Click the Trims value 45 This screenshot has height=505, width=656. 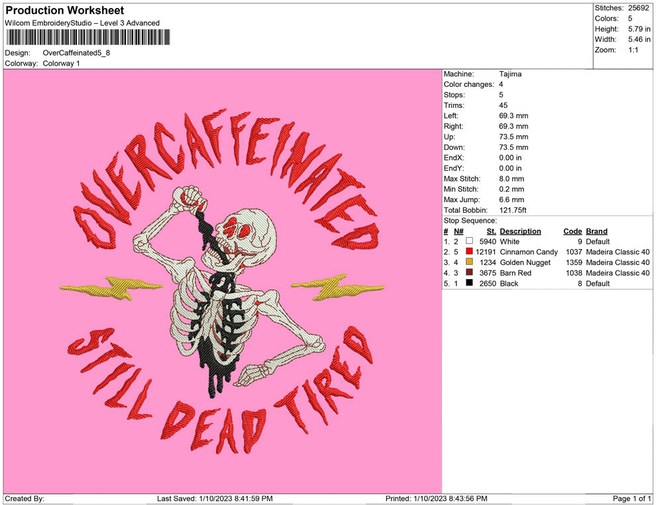[503, 105]
